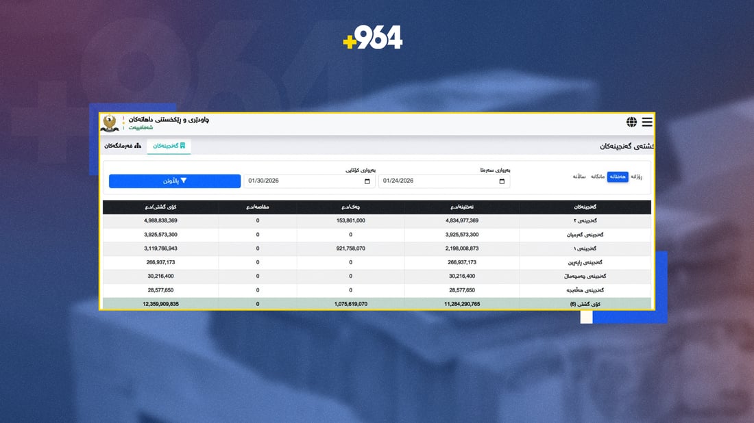Click the +964 logo at top
Viewport: 754px width, 423px height.
[x=373, y=37]
